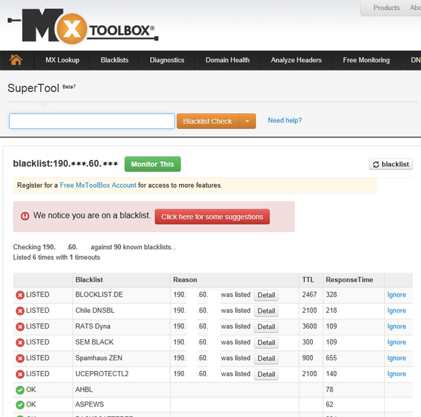Click Detail button for BLOCKLIST.DE
The image size is (421, 417).
click(x=266, y=295)
